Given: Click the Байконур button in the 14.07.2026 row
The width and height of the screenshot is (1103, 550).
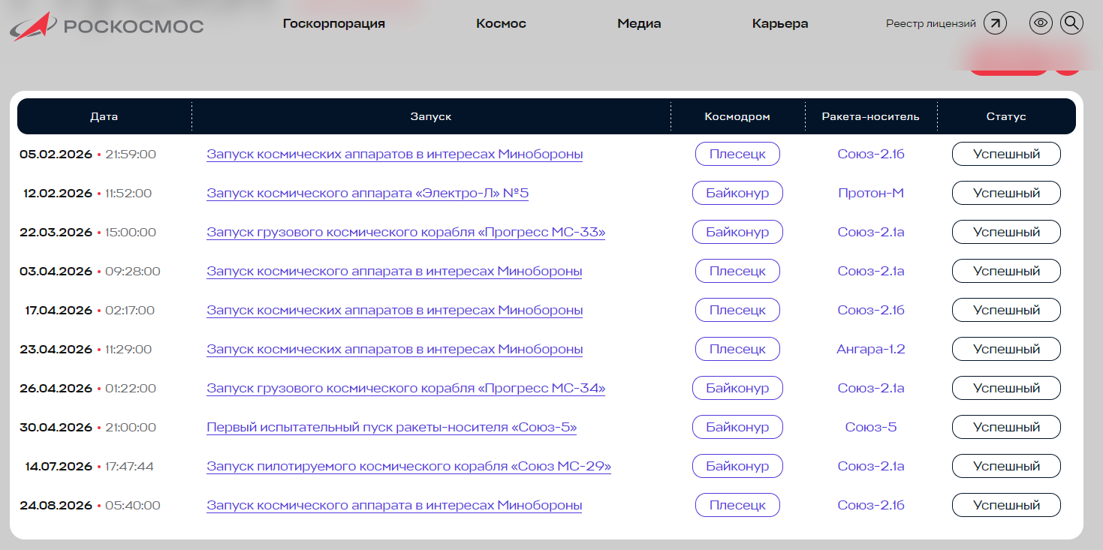Looking at the screenshot, I should pyautogui.click(x=737, y=466).
